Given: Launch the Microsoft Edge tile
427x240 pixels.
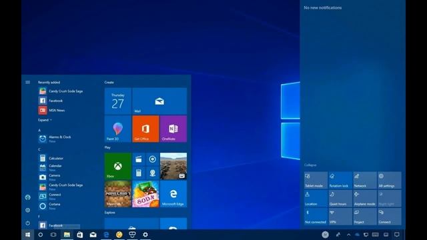Looking at the screenshot, I should tap(173, 194).
